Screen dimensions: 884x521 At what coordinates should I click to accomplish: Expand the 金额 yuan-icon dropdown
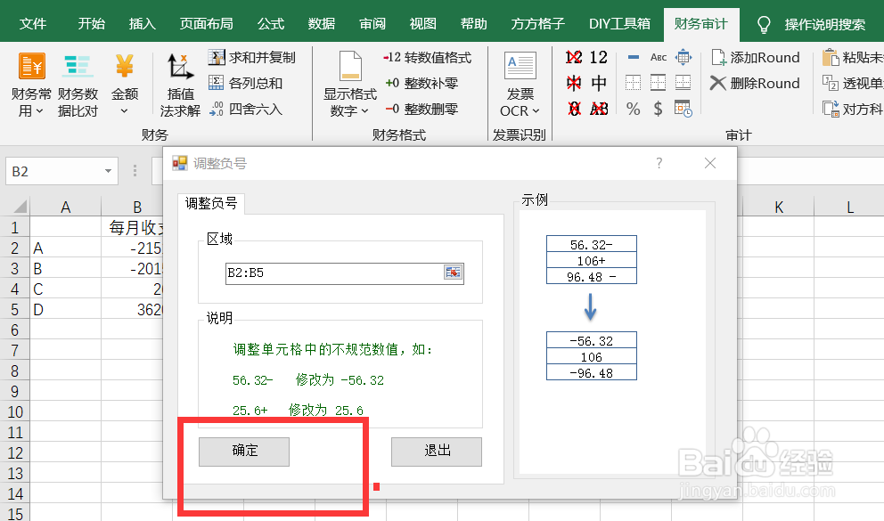[125, 85]
